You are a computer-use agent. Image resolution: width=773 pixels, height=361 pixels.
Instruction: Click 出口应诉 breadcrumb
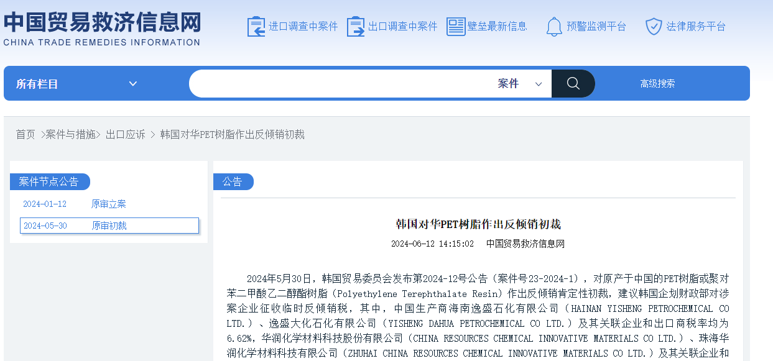[126, 134]
